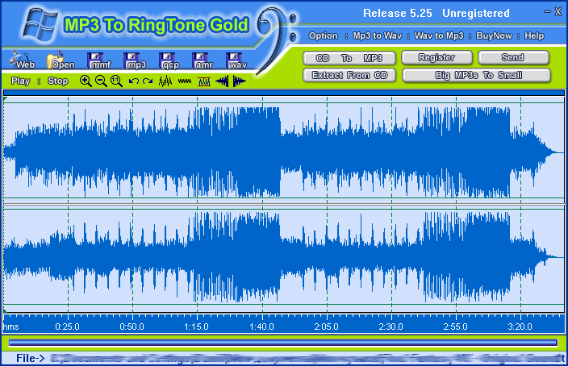Save as amr ringtone format
This screenshot has width=568, height=366.
click(203, 60)
